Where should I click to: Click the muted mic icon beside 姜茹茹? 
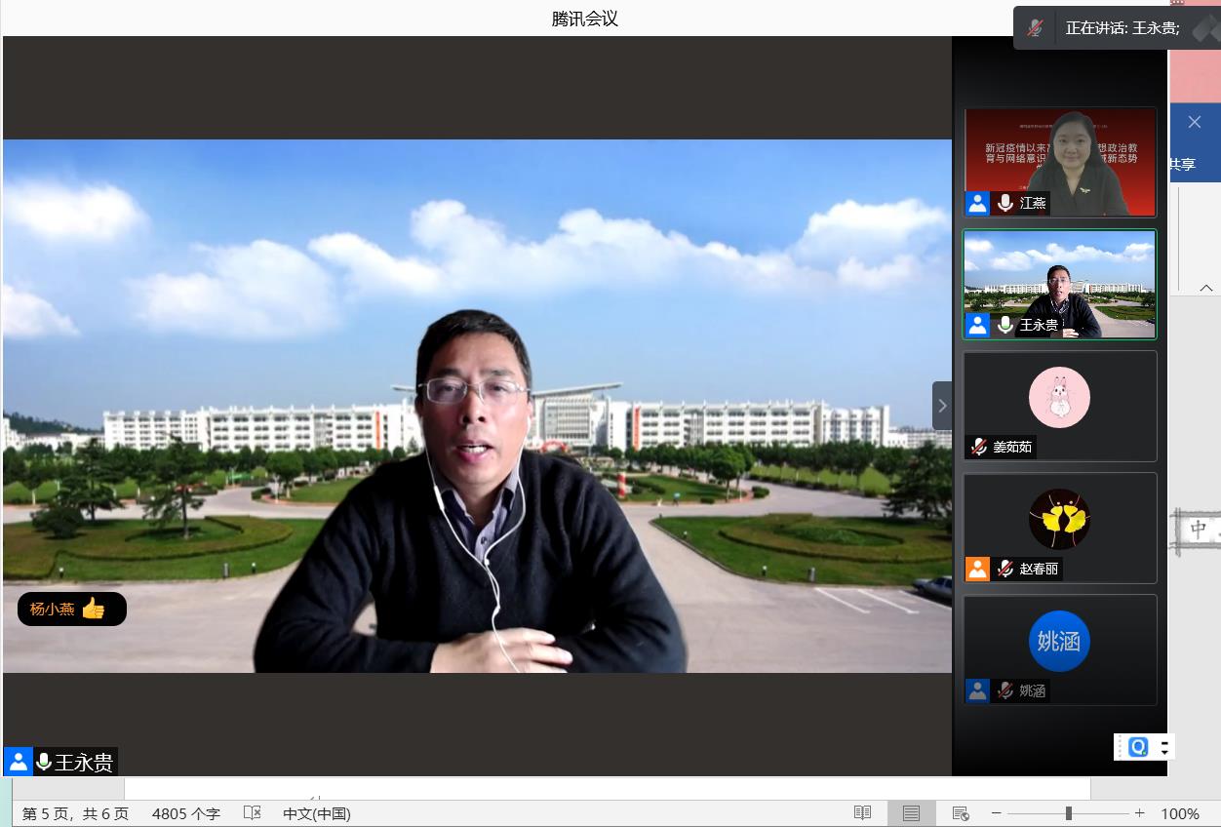(x=978, y=447)
